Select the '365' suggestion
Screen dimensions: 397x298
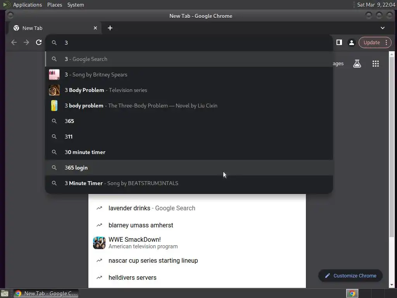[x=189, y=121]
